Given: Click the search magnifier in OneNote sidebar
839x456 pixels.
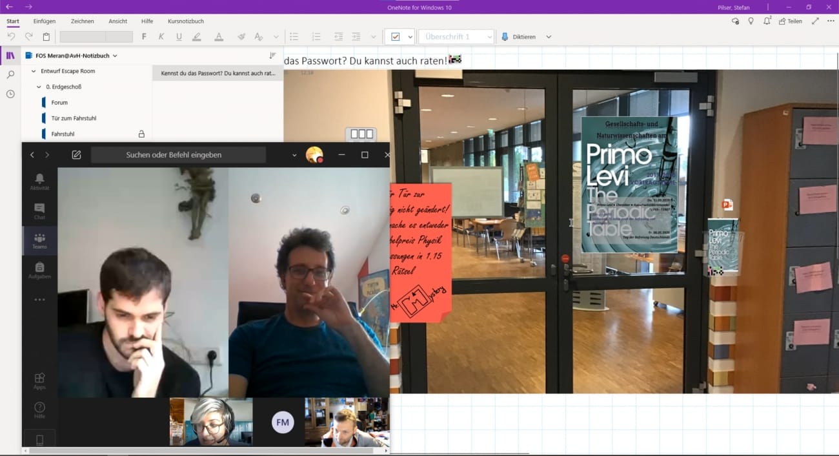Looking at the screenshot, I should [x=10, y=75].
